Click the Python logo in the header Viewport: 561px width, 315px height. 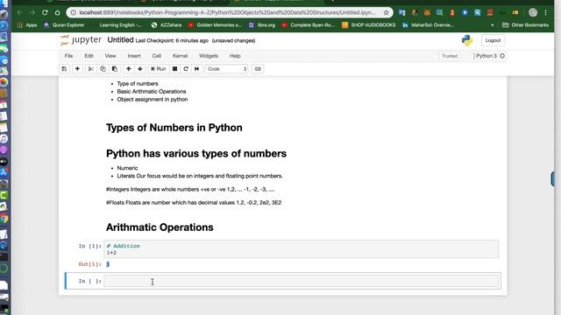pyautogui.click(x=467, y=40)
